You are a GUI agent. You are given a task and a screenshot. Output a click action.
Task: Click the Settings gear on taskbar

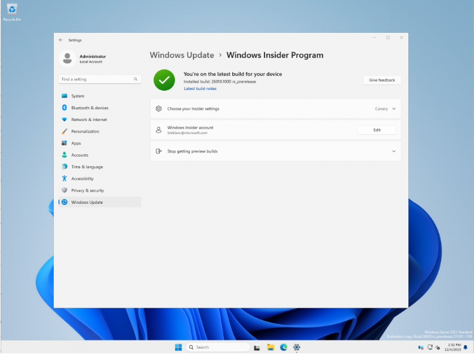pyautogui.click(x=297, y=347)
